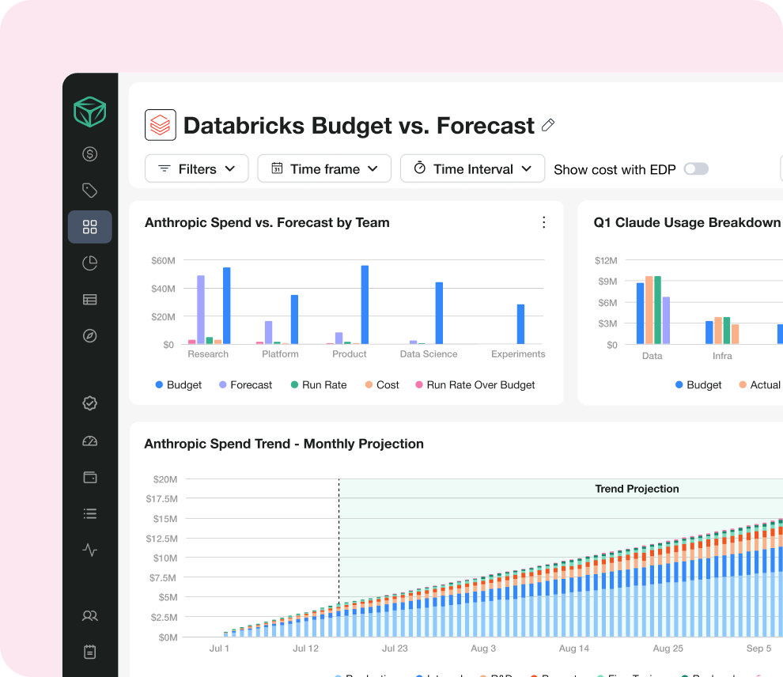Select the dashboards grid icon in sidebar

90,227
